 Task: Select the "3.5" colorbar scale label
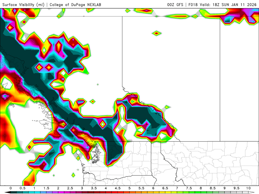(x=94, y=188)
